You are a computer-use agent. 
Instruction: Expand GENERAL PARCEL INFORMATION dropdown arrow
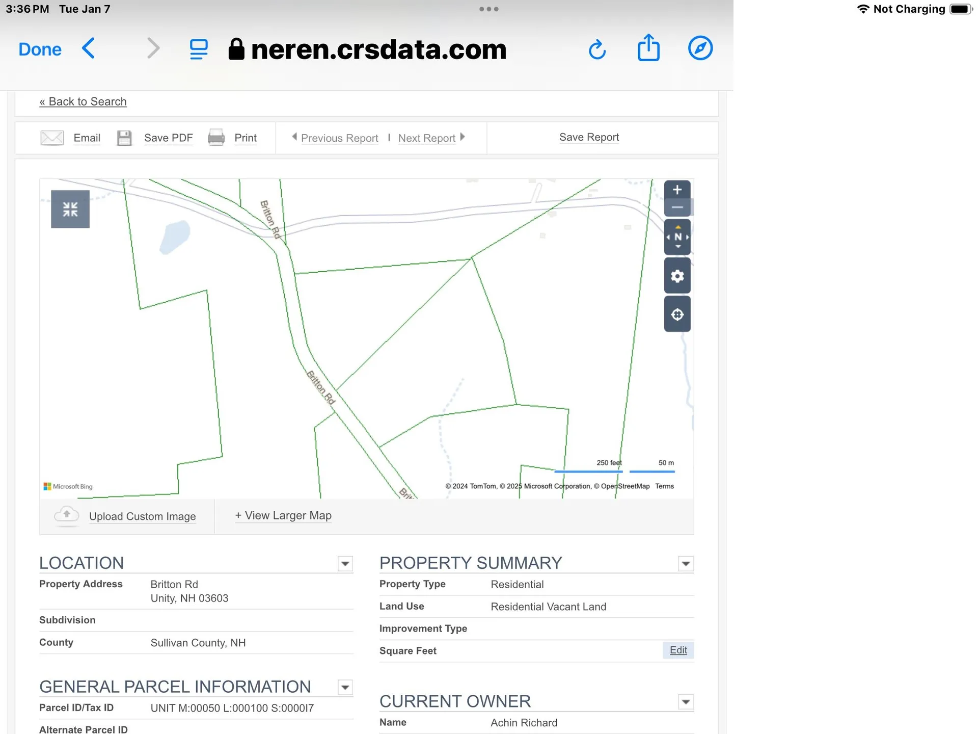[x=345, y=688]
